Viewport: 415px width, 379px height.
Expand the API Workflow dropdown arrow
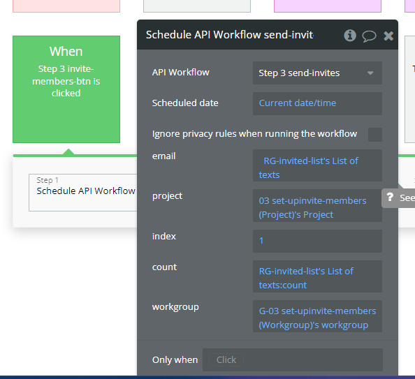pyautogui.click(x=370, y=73)
